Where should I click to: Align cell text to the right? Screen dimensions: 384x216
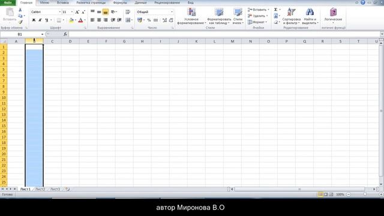(106, 20)
